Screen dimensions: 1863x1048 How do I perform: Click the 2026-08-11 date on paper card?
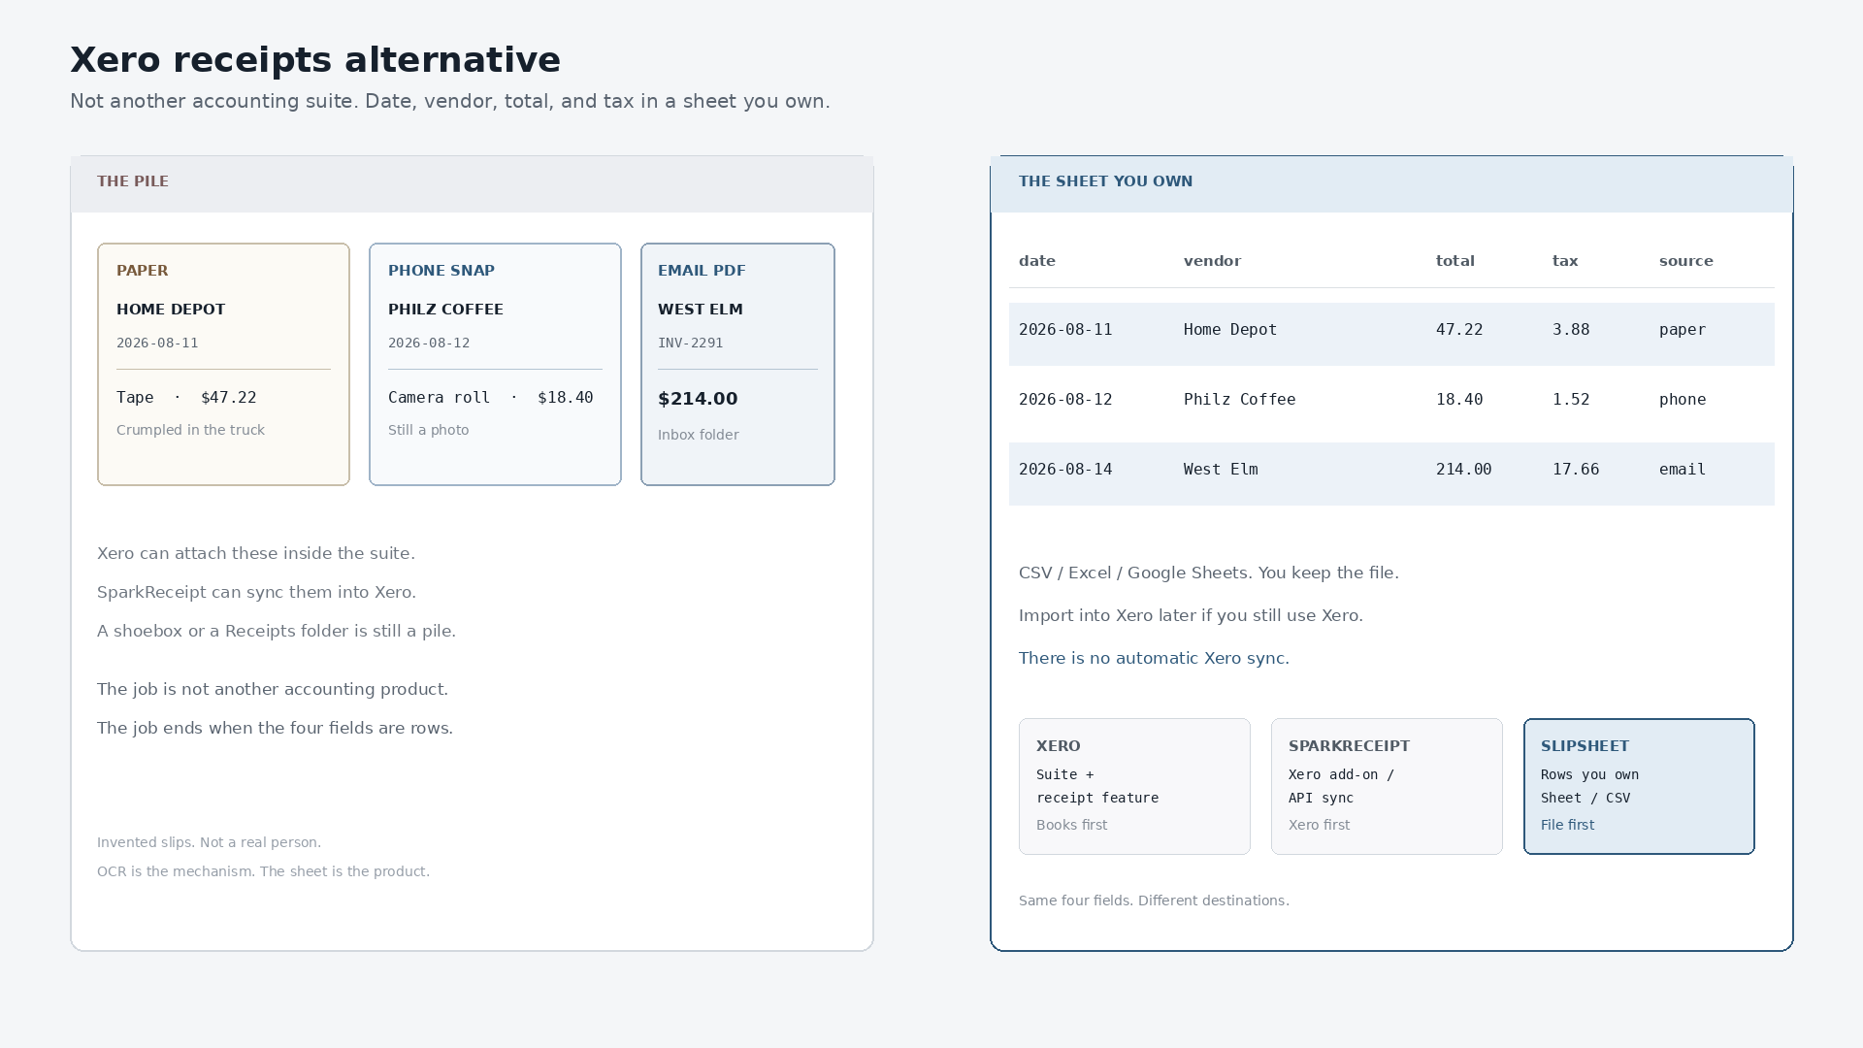[x=157, y=343]
